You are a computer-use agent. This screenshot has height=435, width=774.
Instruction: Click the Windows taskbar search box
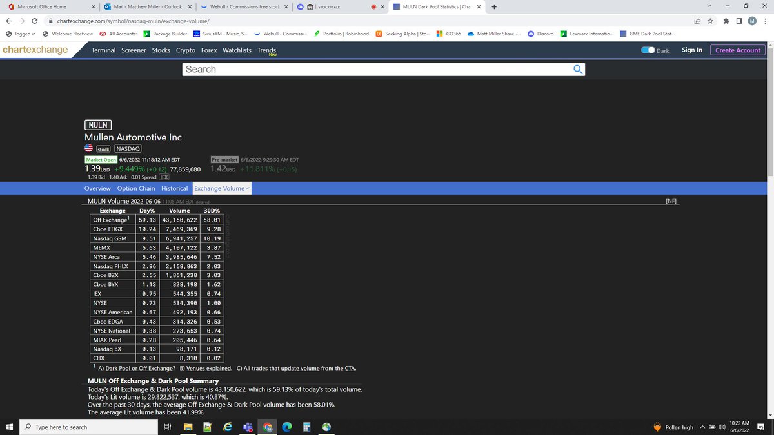click(87, 427)
